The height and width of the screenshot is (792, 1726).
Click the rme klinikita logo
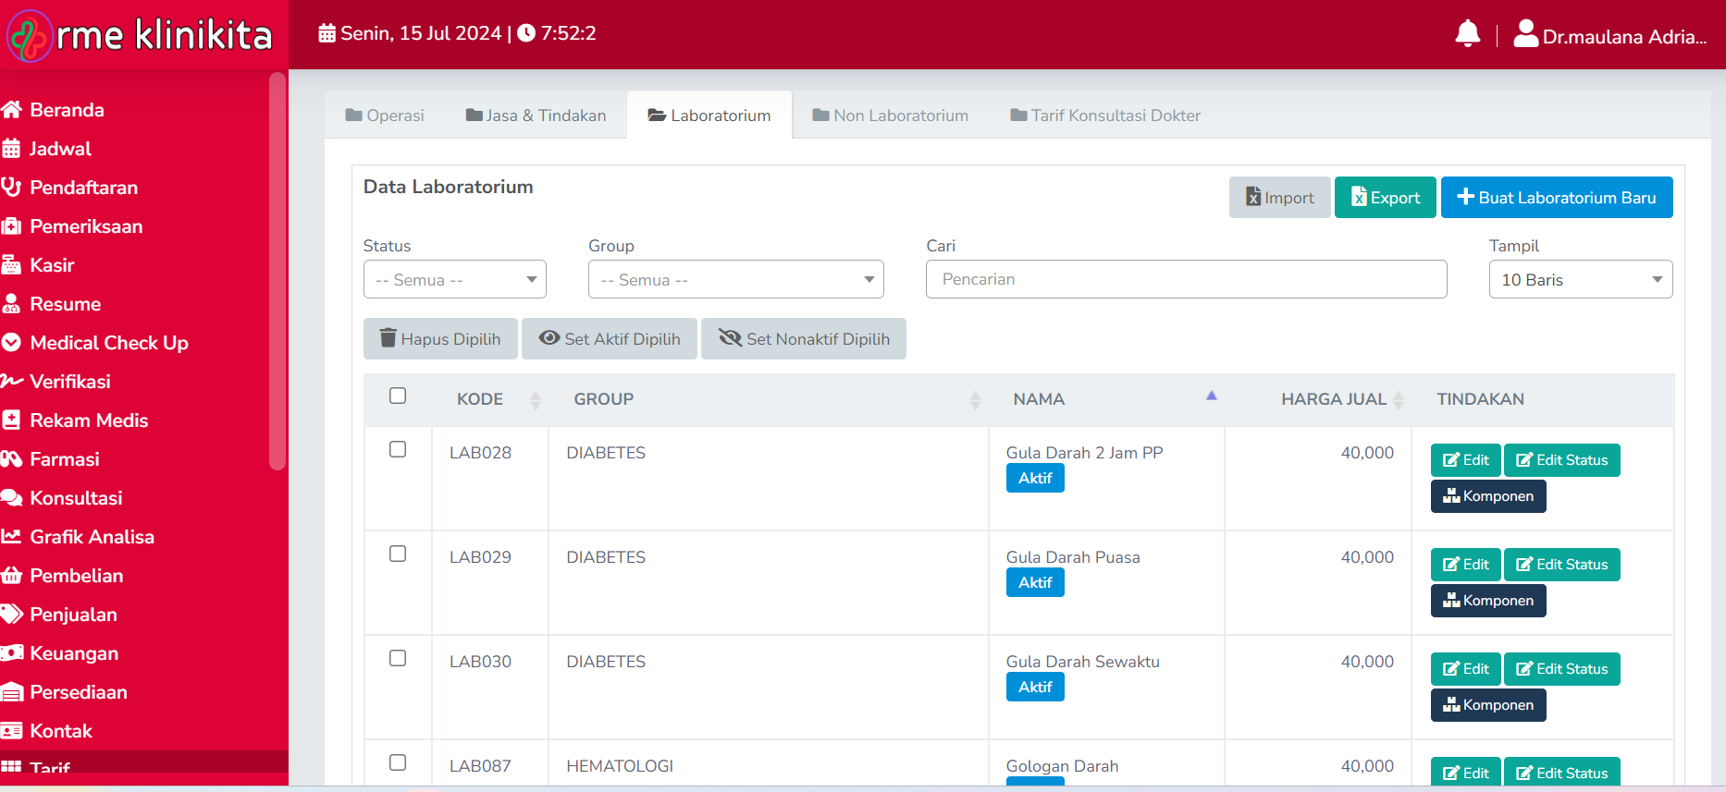141,35
